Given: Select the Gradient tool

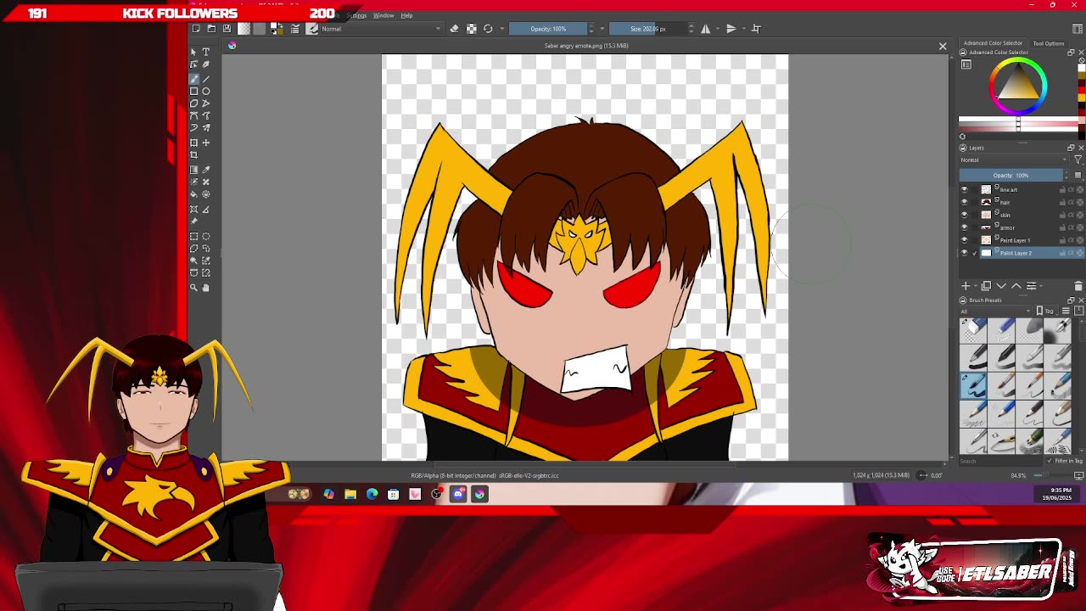Looking at the screenshot, I should [x=193, y=170].
